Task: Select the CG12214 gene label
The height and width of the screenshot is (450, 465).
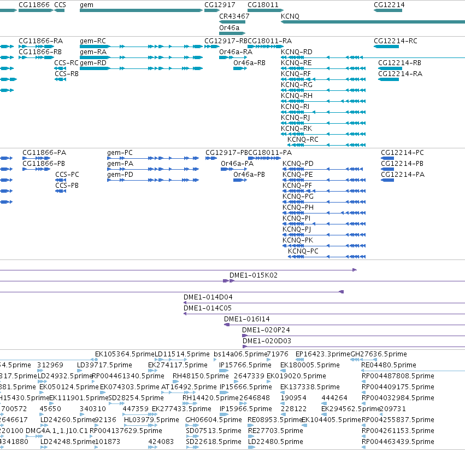Action: point(389,5)
